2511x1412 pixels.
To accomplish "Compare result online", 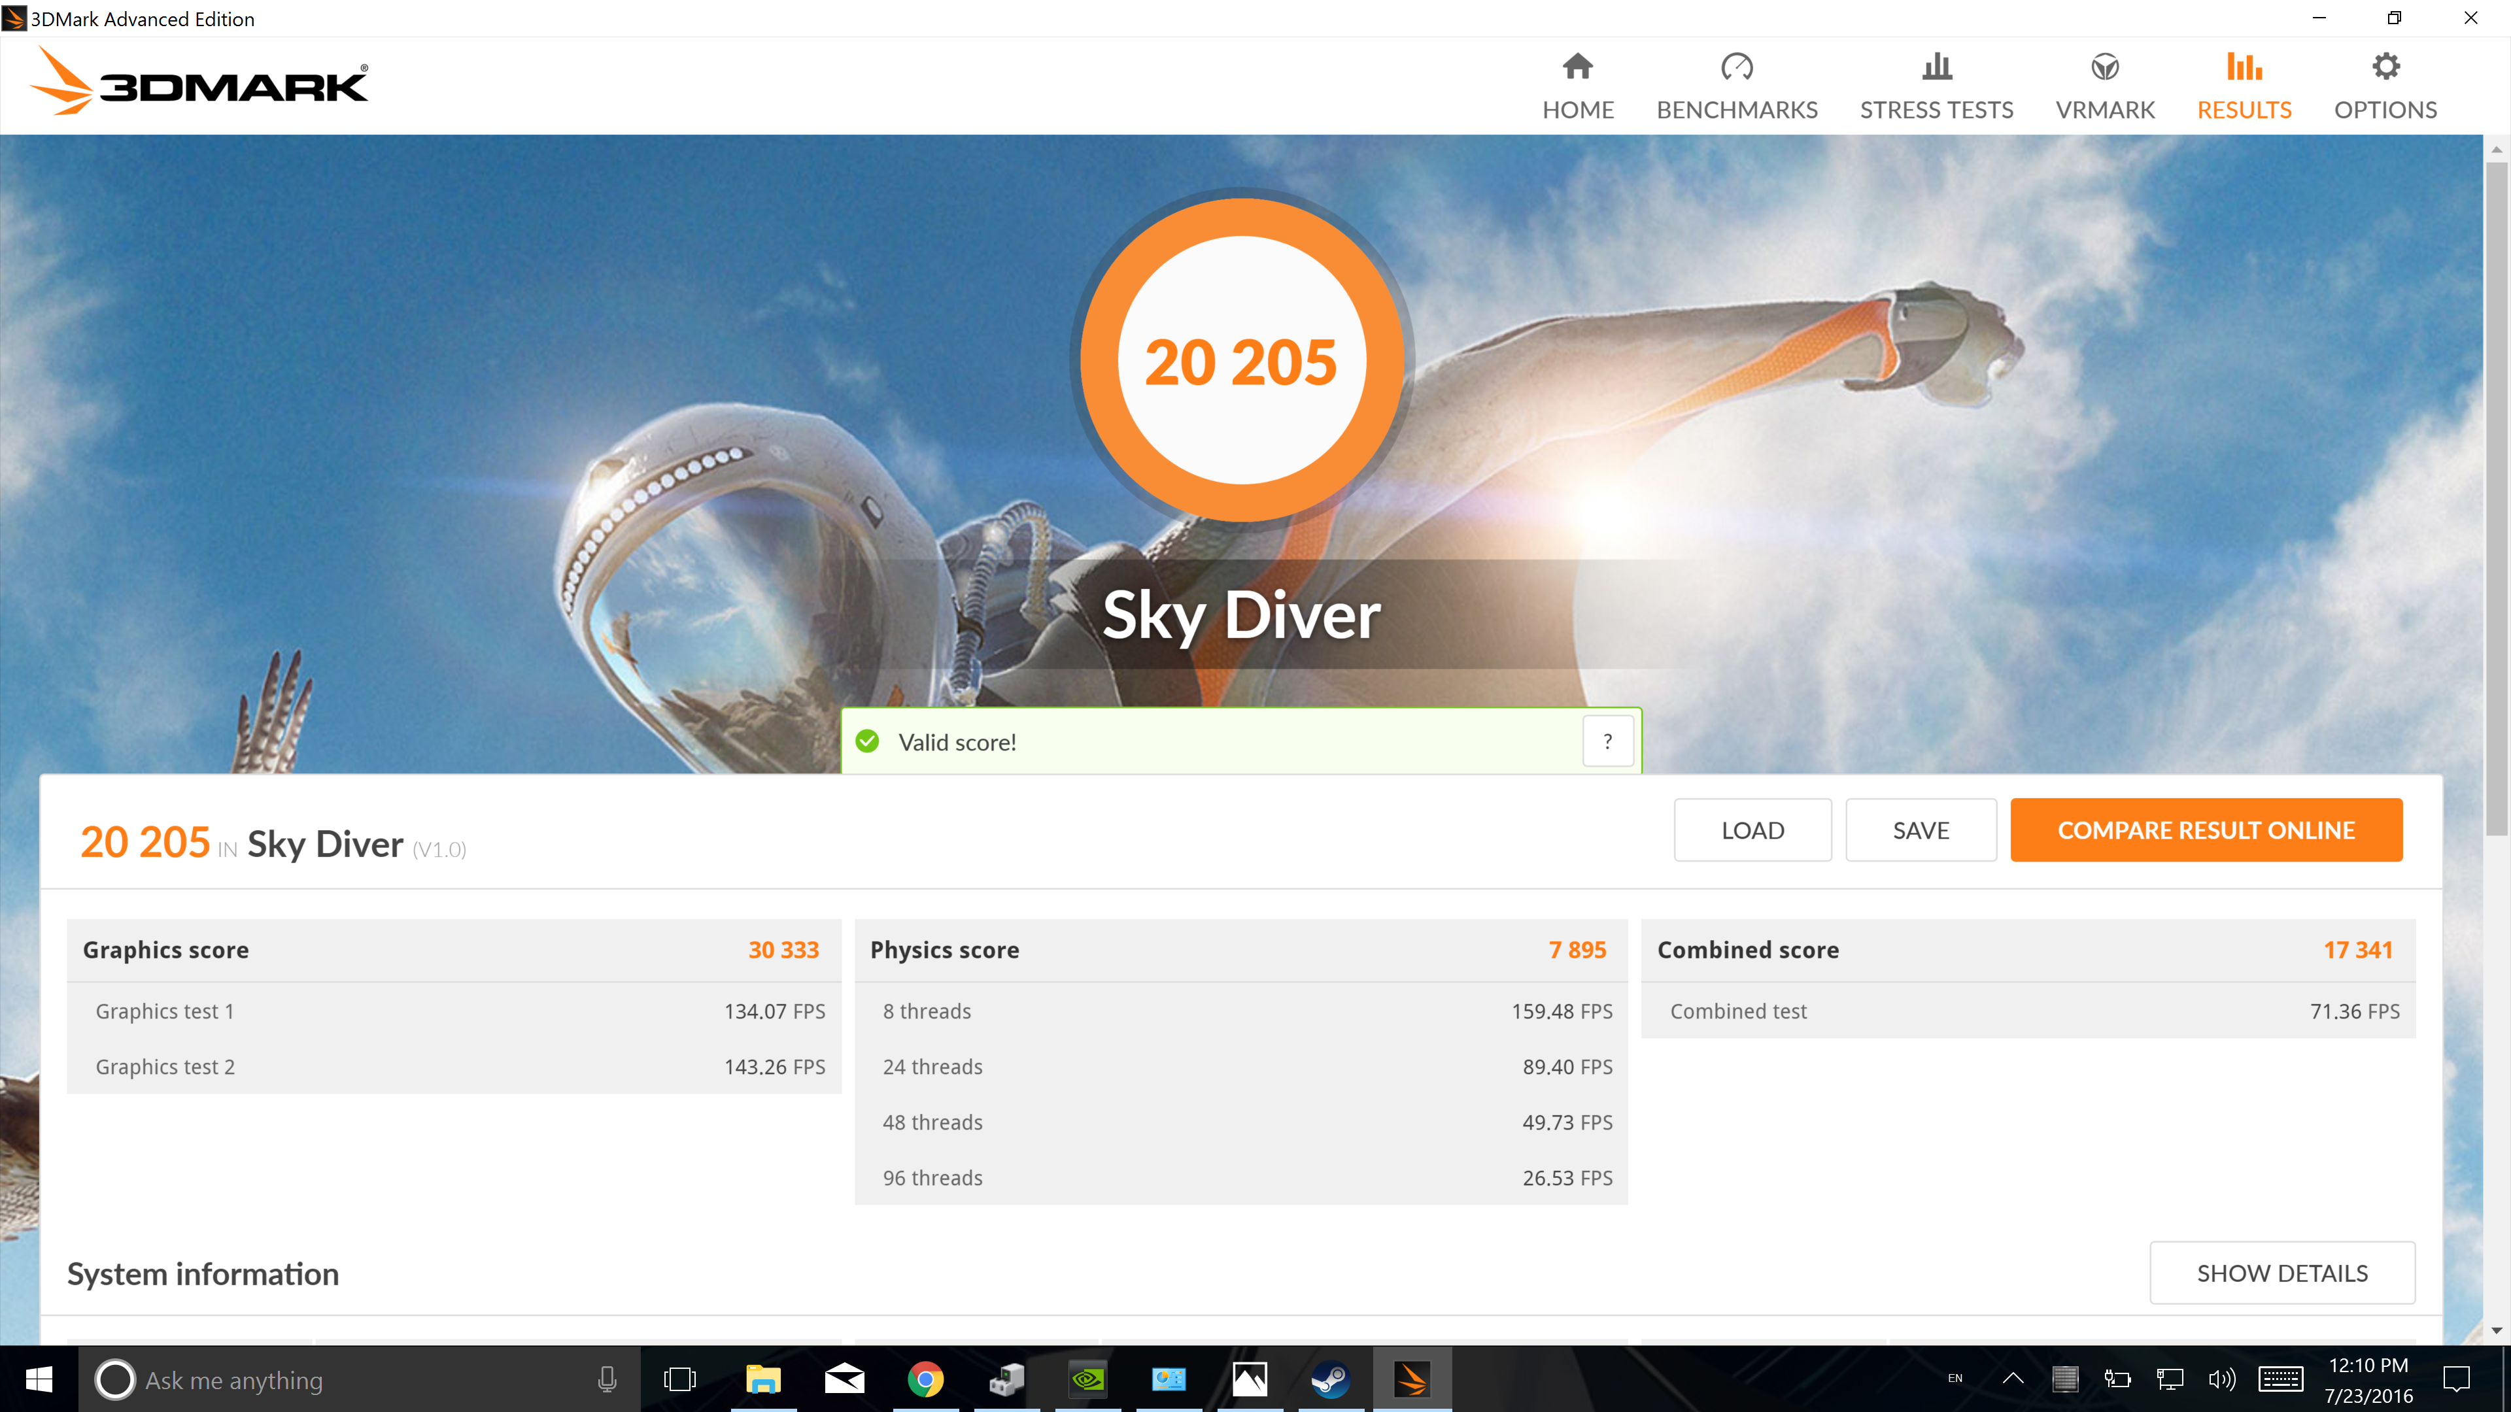I will [2206, 830].
